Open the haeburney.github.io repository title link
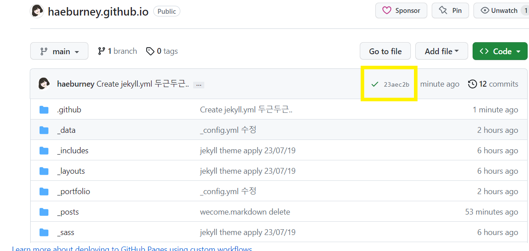Screen dimensions: 529x251 tap(98, 12)
